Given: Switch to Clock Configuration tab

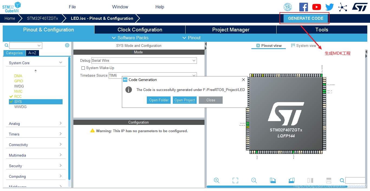Looking at the screenshot, I should tap(140, 30).
